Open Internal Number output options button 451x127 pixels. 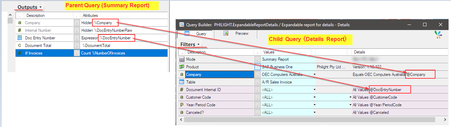point(77,30)
